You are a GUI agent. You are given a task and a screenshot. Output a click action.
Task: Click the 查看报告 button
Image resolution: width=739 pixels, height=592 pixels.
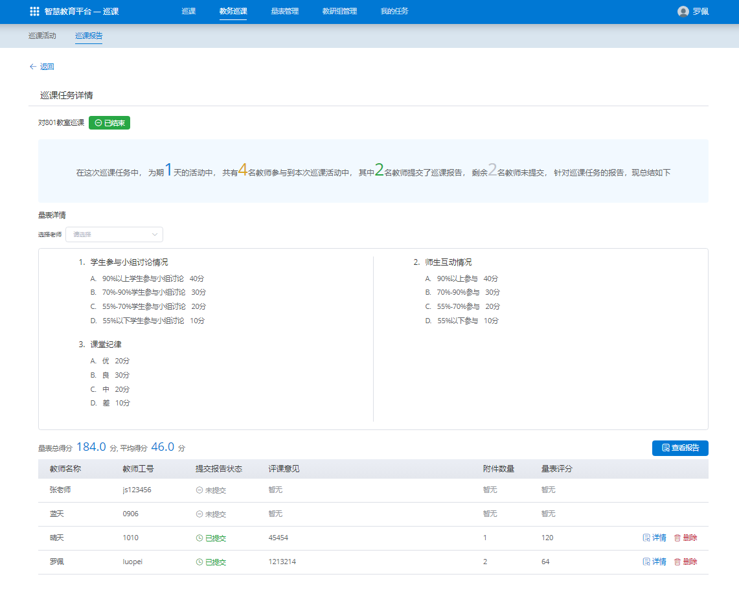pos(680,448)
